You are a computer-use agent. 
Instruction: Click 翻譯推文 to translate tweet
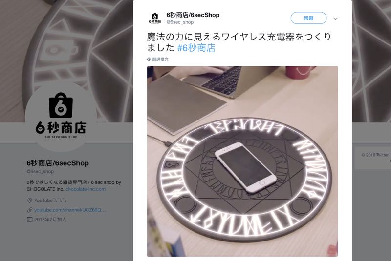tap(160, 59)
